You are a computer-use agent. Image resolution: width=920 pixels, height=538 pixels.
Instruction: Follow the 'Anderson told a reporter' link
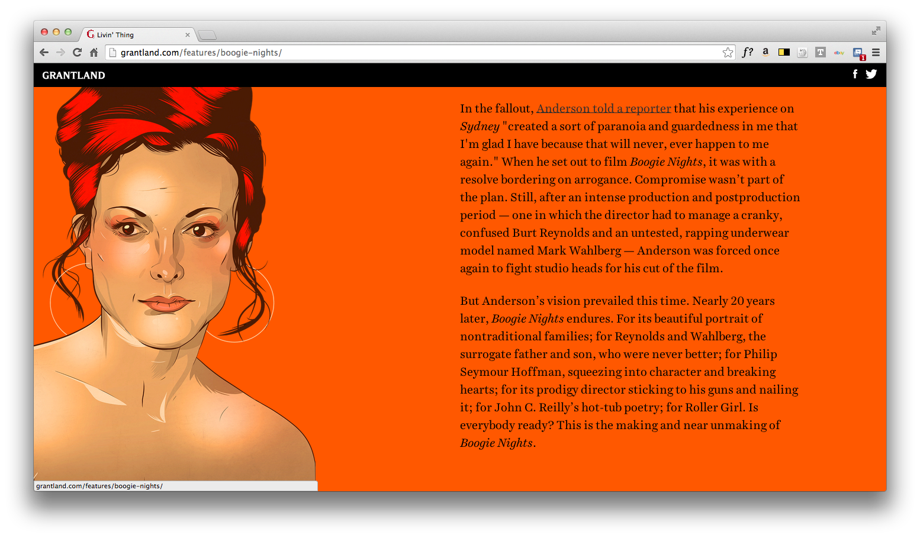(603, 108)
